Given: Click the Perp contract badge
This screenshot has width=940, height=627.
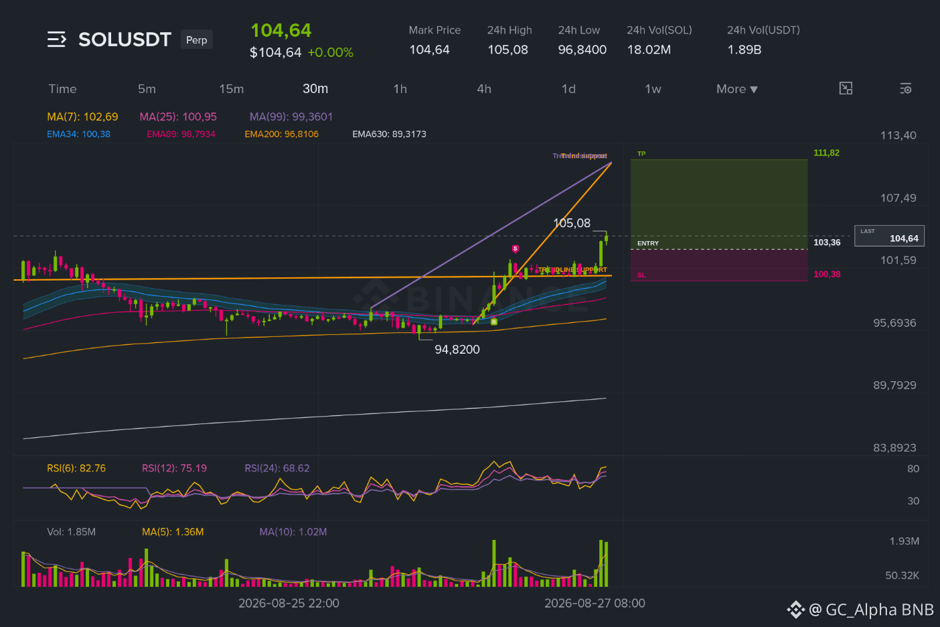Looking at the screenshot, I should point(197,40).
